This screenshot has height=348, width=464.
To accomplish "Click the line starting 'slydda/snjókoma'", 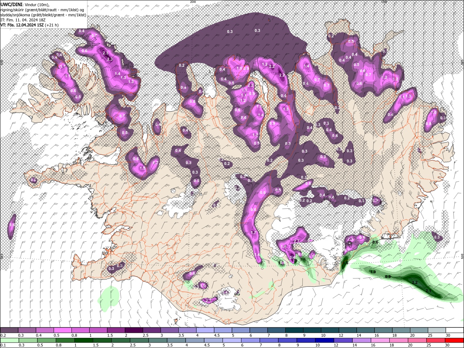I will click(43, 15).
